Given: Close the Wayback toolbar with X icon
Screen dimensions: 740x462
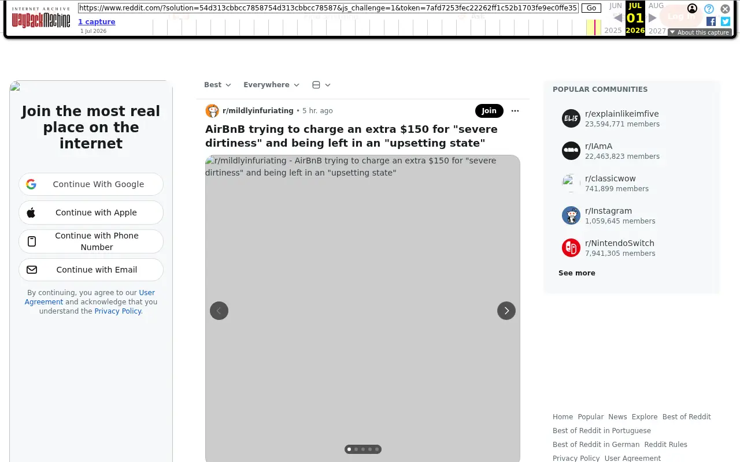Looking at the screenshot, I should click(725, 9).
